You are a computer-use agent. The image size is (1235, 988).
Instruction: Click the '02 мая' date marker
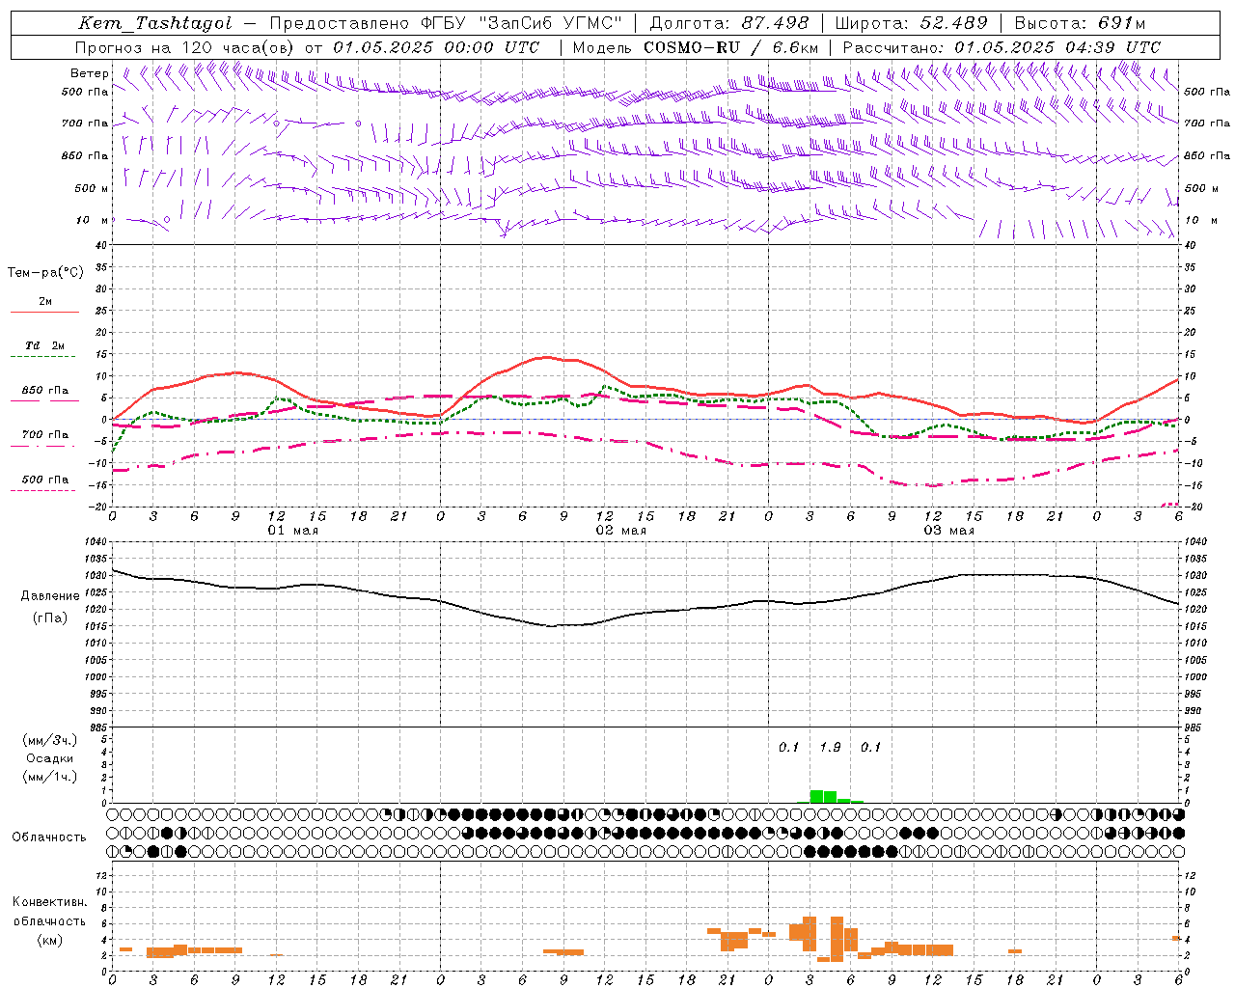coord(620,531)
